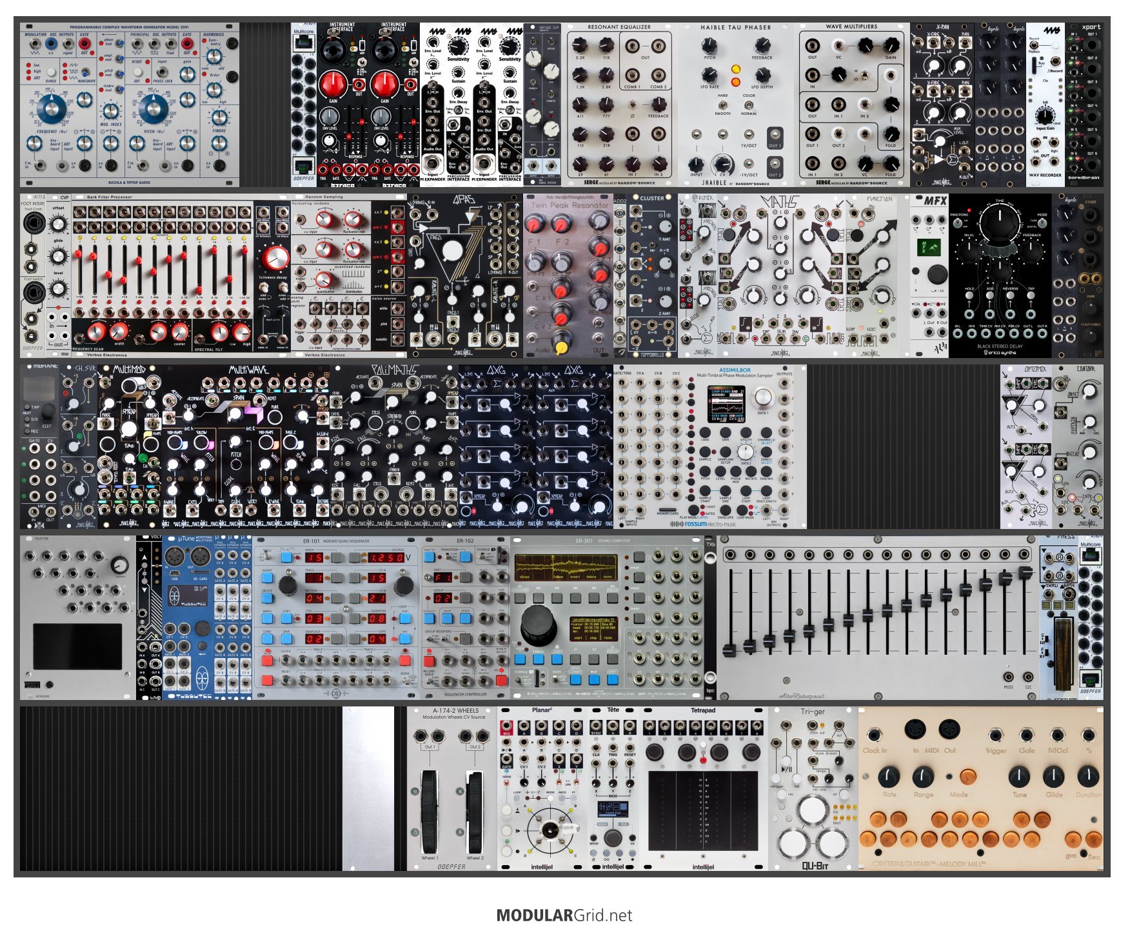Click the Tetrapad touch pad surface
1130x929 pixels.
703,810
